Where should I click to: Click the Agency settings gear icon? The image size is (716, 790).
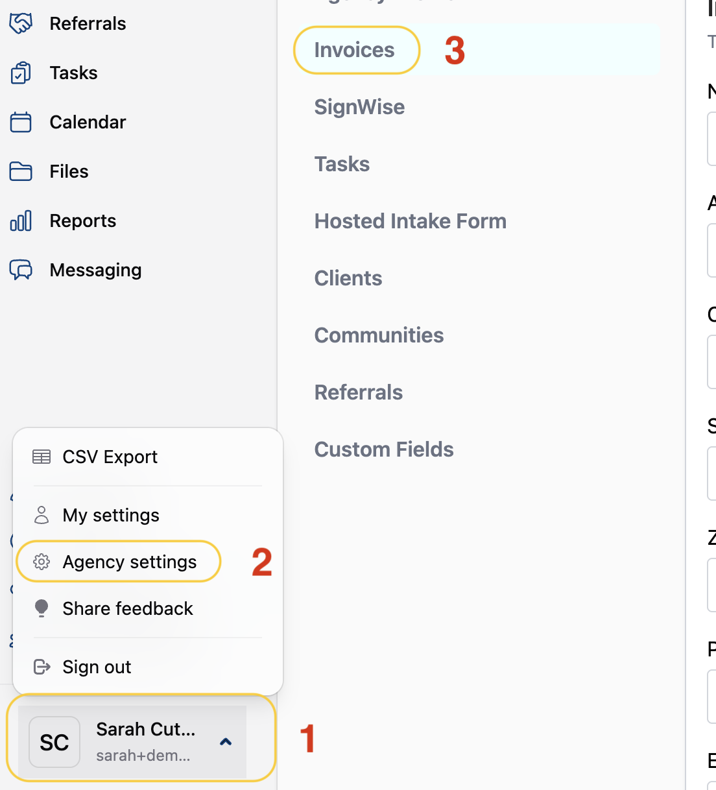(42, 562)
